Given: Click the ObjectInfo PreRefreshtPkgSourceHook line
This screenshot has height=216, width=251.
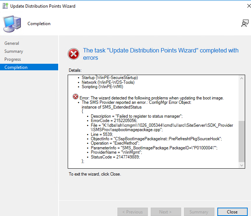Looking at the screenshot, I should click(156, 139).
